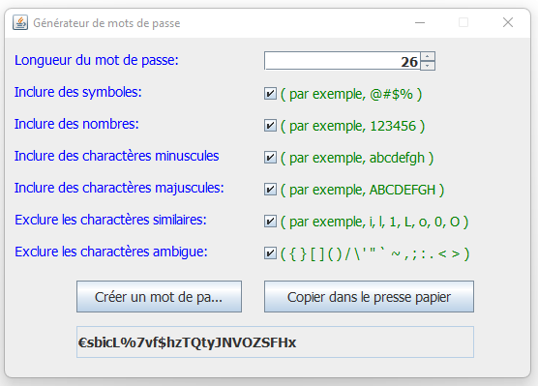Screen dimensions: 538x386
Task: Toggle the Inclure des symboles checkbox
Action: 270,94
